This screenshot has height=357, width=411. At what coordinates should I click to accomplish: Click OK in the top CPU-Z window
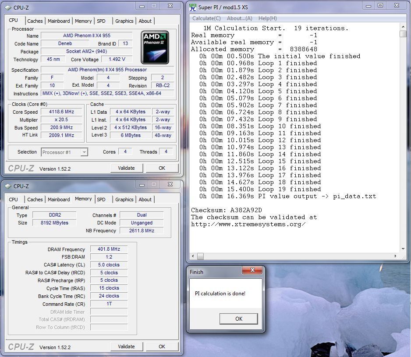tap(162, 168)
